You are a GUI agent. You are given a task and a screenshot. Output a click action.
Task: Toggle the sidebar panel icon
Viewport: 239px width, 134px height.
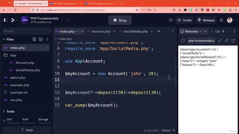[6, 20]
